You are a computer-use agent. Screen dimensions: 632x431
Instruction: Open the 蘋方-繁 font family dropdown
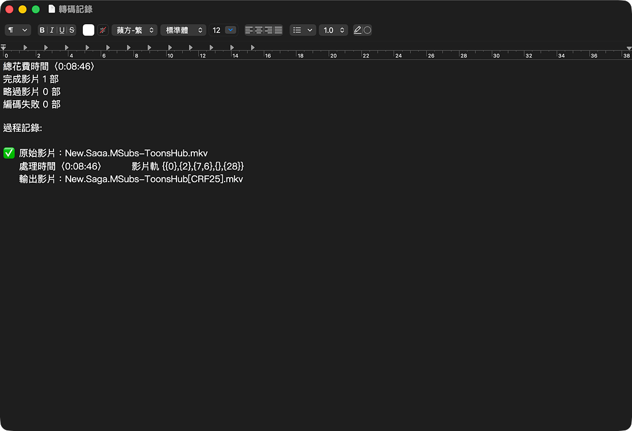134,30
